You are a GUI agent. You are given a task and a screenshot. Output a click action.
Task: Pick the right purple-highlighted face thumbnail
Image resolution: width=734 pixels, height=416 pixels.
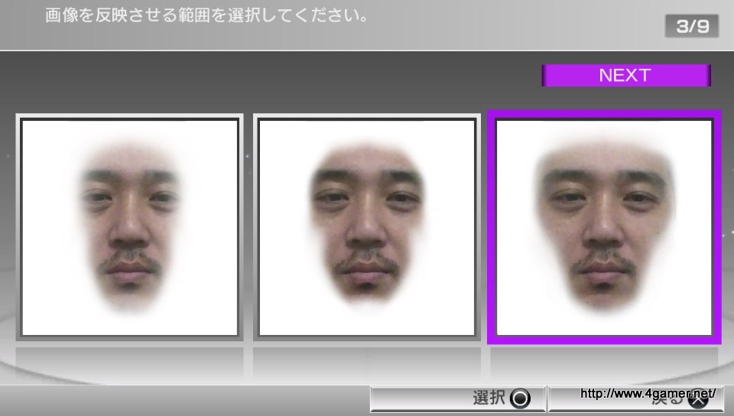[604, 227]
